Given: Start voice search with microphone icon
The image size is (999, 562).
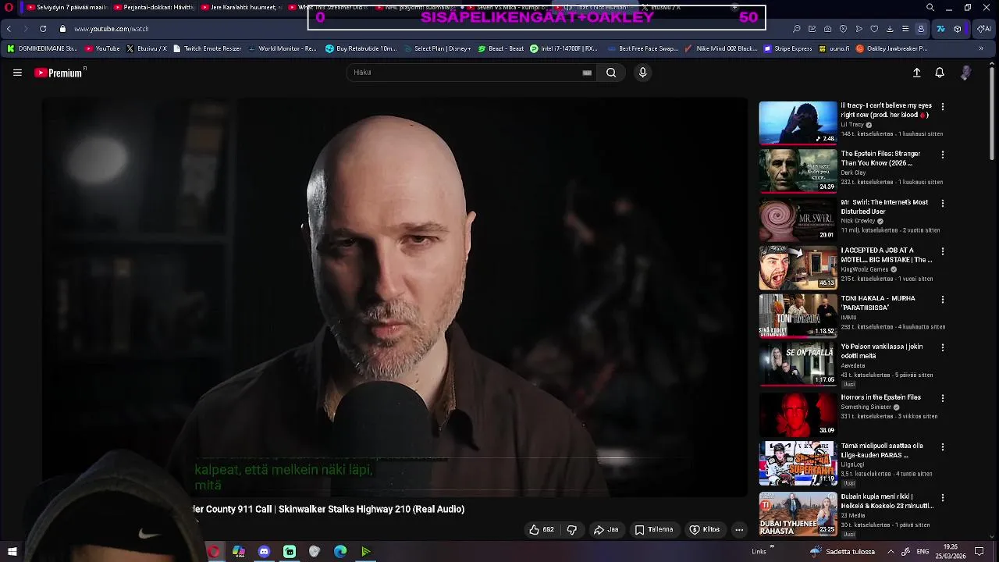Looking at the screenshot, I should 642,73.
